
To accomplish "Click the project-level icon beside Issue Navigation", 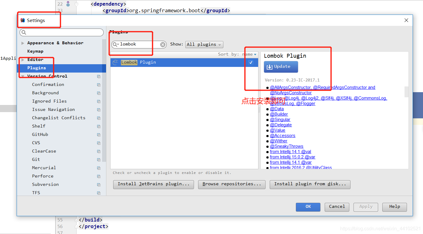I will tap(99, 110).
